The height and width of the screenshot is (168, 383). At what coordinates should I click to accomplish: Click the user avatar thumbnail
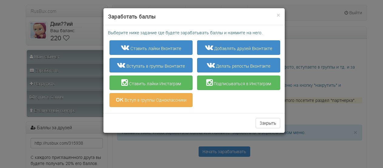tap(38, 31)
